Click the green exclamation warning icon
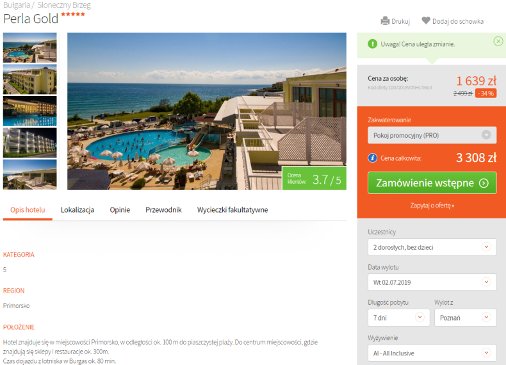This screenshot has height=365, width=506. (372, 44)
